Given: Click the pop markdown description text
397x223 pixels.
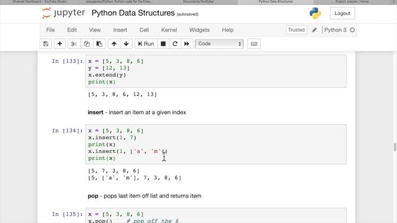Looking at the screenshot, I should tap(145, 196).
